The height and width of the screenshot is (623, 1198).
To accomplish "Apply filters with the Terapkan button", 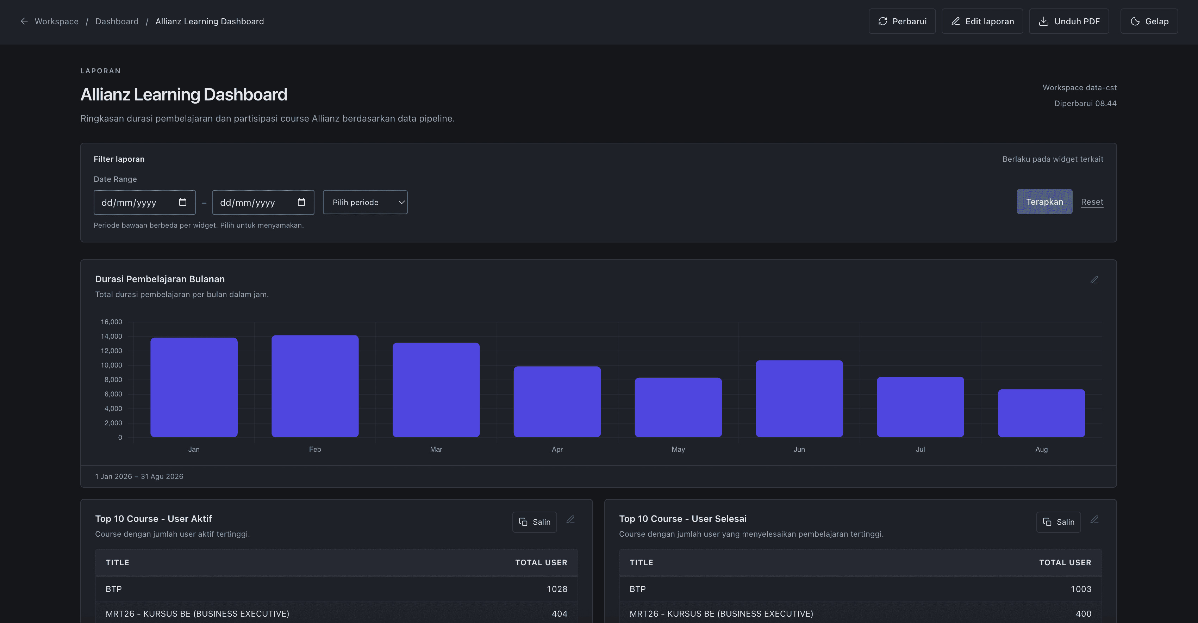I will (1044, 202).
